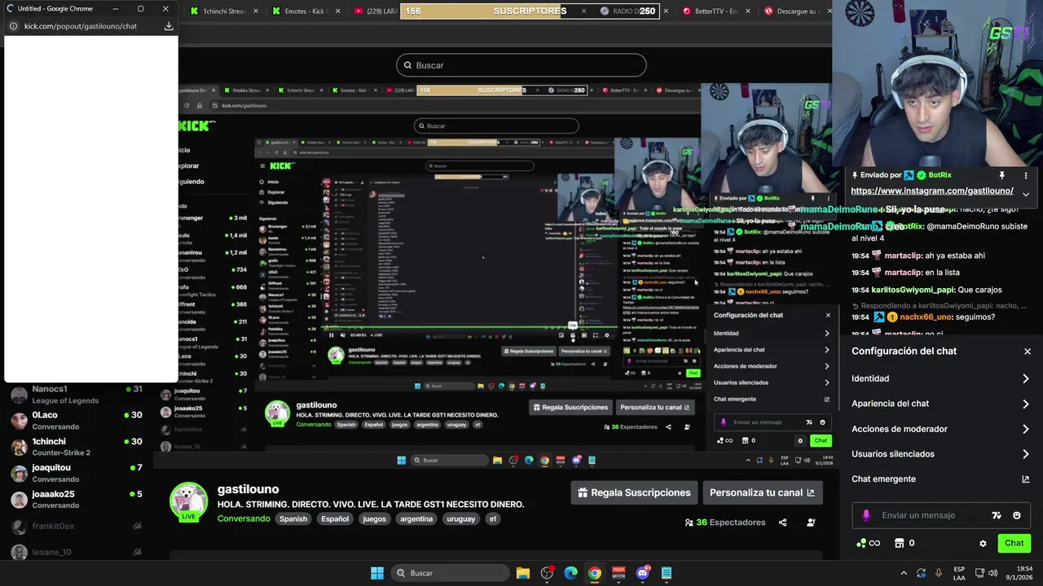This screenshot has width=1043, height=586.
Task: Open the instagram.com/gastilouno link
Action: [932, 191]
